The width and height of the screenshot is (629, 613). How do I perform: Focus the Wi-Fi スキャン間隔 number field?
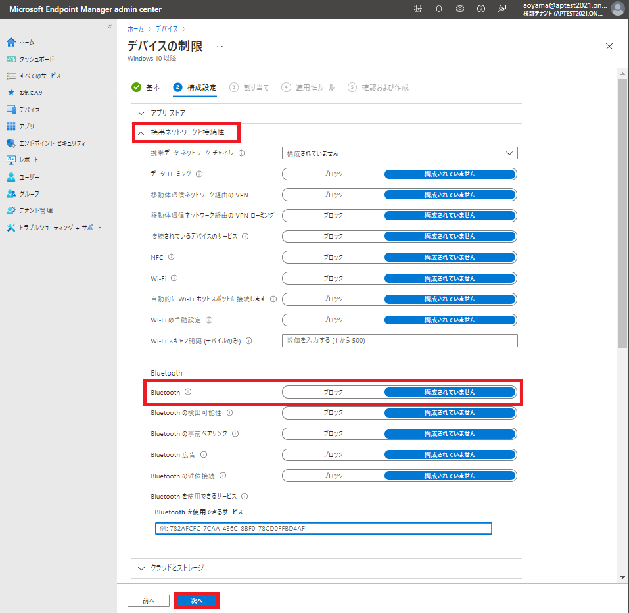(400, 341)
